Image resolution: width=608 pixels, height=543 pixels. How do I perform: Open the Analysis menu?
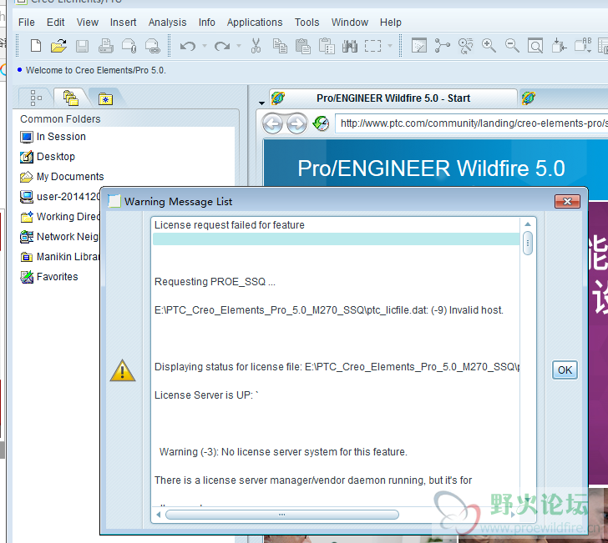[x=167, y=23]
